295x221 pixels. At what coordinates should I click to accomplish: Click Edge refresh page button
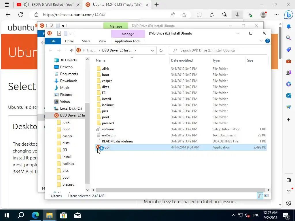click(21, 15)
